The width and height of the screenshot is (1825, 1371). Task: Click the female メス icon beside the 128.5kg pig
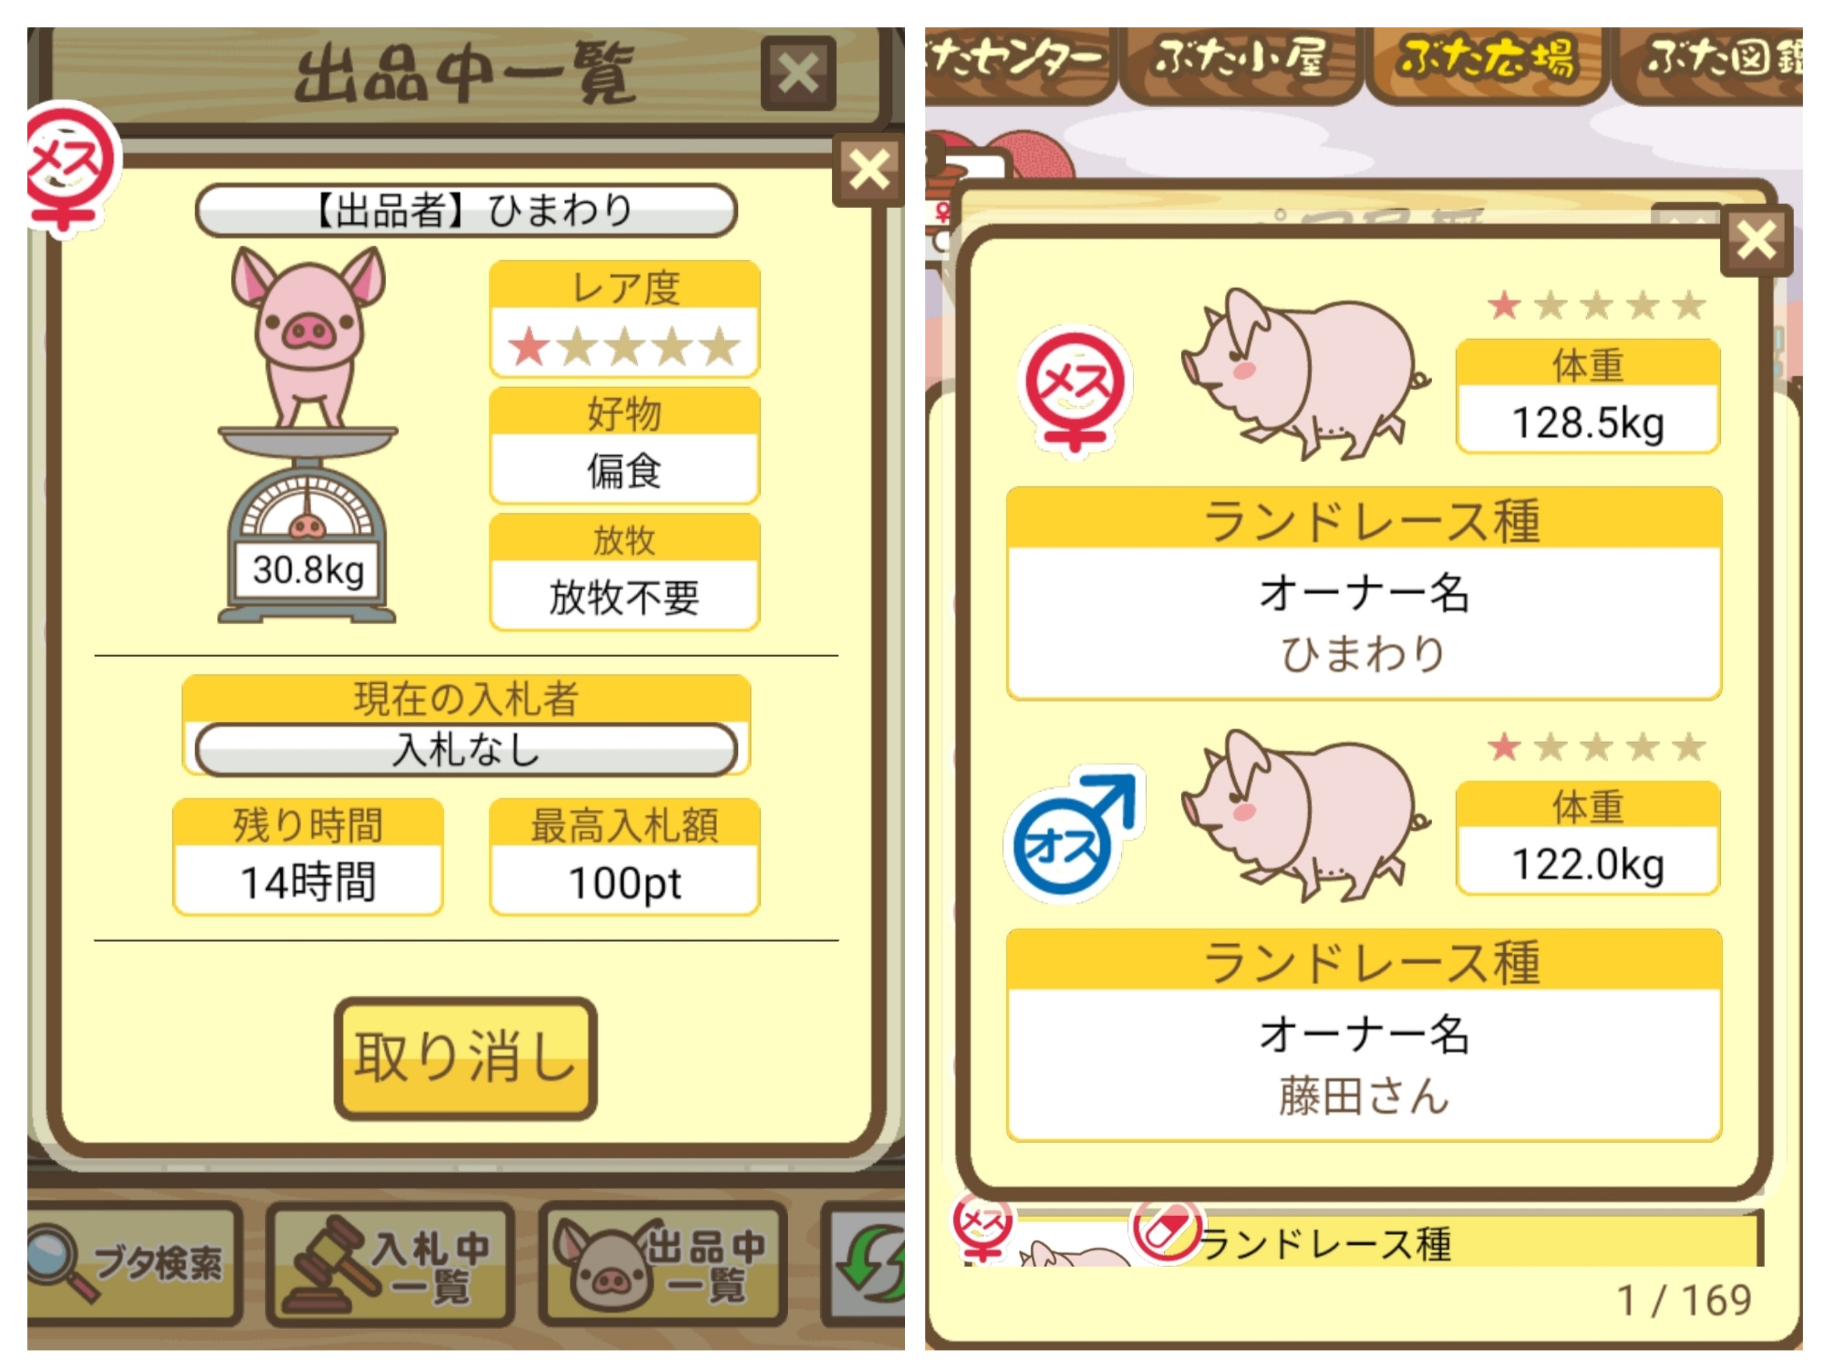point(1074,392)
